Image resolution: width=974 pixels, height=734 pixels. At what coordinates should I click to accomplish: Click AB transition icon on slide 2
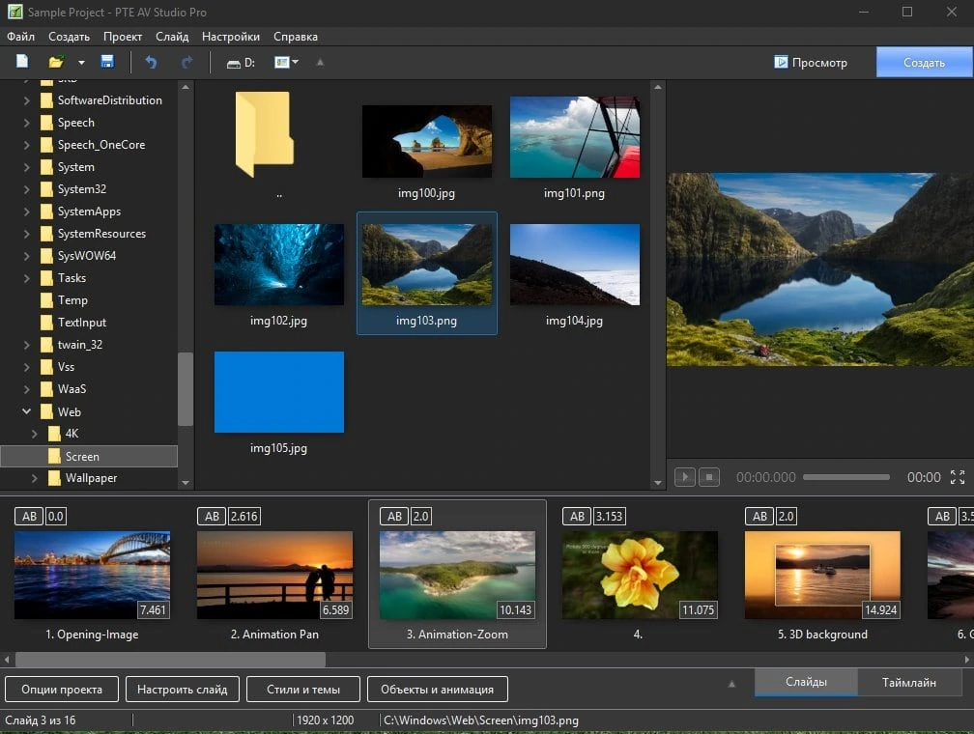tap(212, 516)
